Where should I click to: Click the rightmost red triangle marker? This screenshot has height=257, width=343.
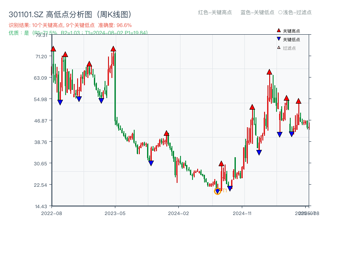(299, 102)
